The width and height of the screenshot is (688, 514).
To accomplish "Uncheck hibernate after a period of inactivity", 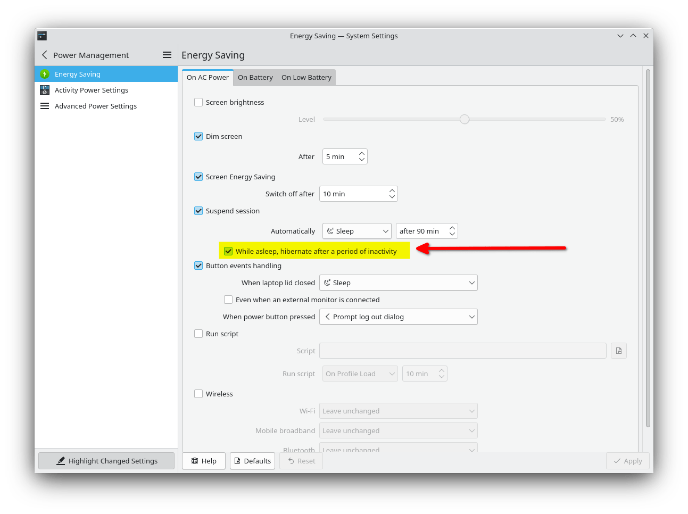I will [228, 251].
